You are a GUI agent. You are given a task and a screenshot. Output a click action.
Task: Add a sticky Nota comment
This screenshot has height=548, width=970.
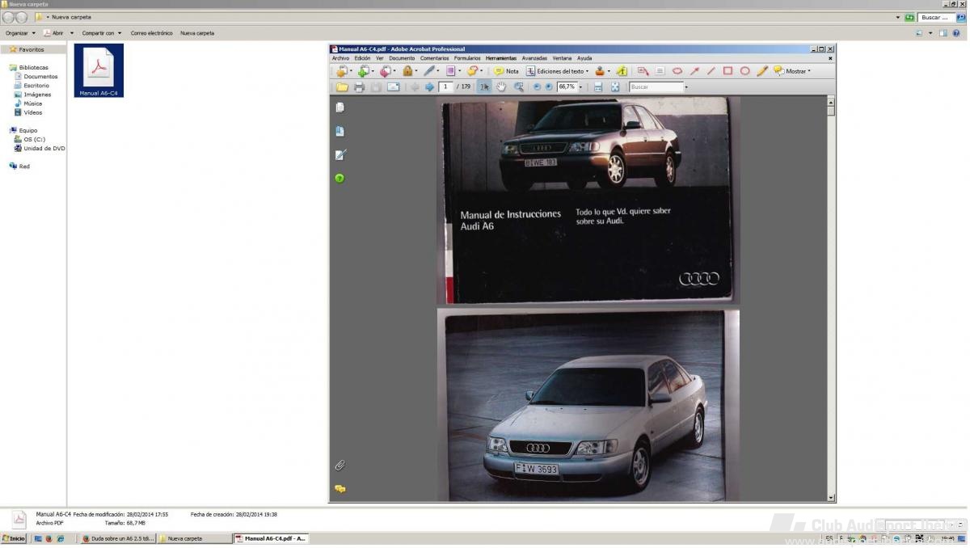coord(507,71)
